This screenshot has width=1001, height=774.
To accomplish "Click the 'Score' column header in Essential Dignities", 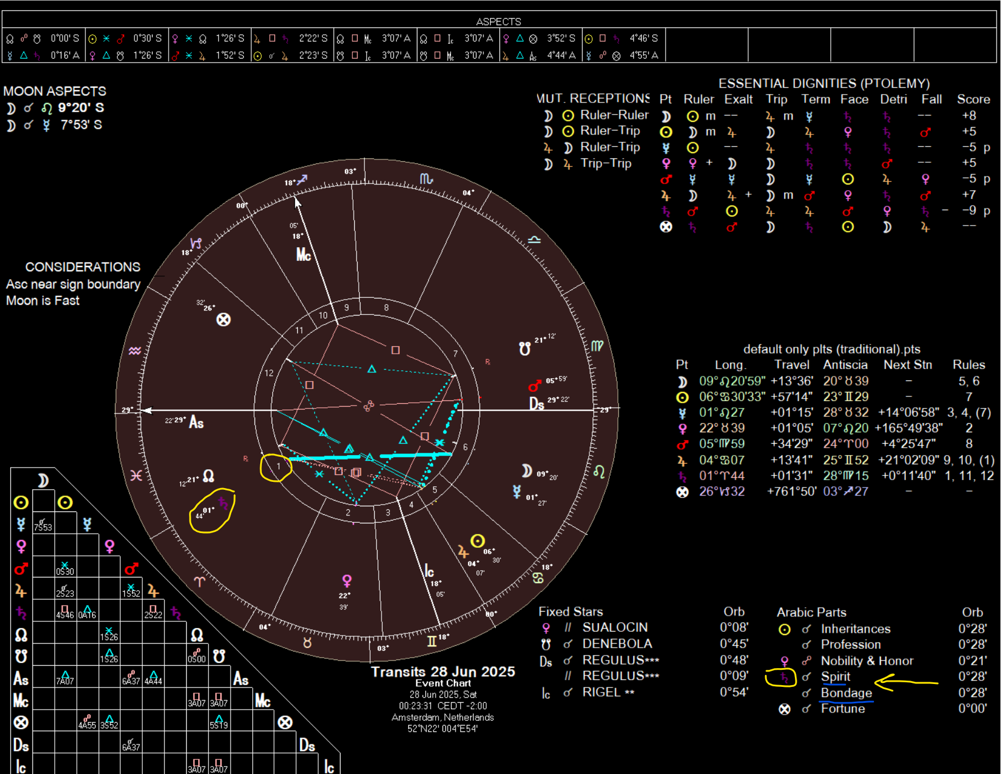I will tap(974, 99).
